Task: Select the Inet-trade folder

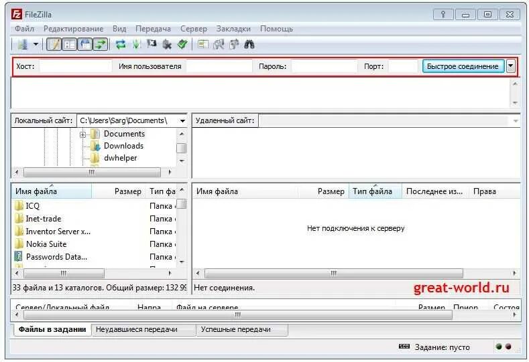Action: pyautogui.click(x=44, y=219)
